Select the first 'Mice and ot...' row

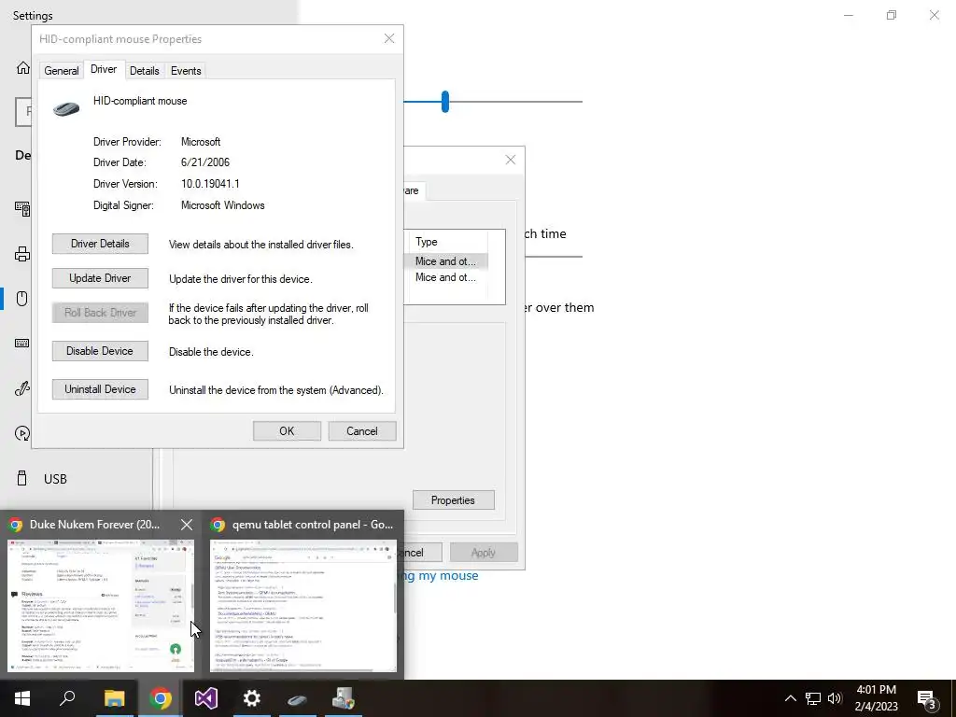pos(445,261)
